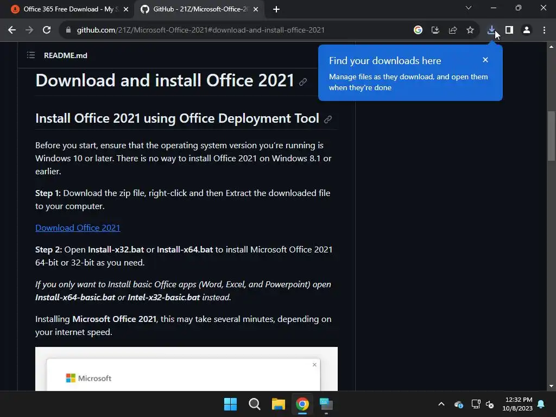The height and width of the screenshot is (417, 556).
Task: Open network status tray icon
Action: pos(476,404)
